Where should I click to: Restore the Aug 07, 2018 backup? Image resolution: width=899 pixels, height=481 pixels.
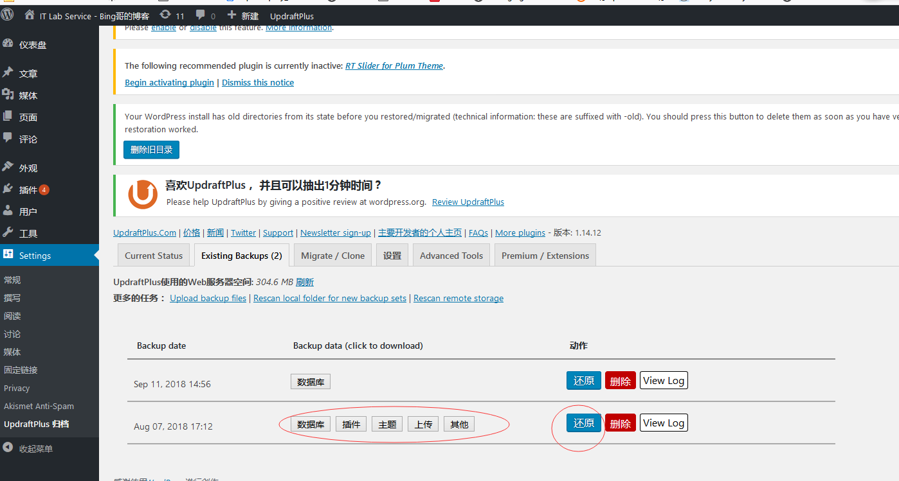(x=584, y=423)
